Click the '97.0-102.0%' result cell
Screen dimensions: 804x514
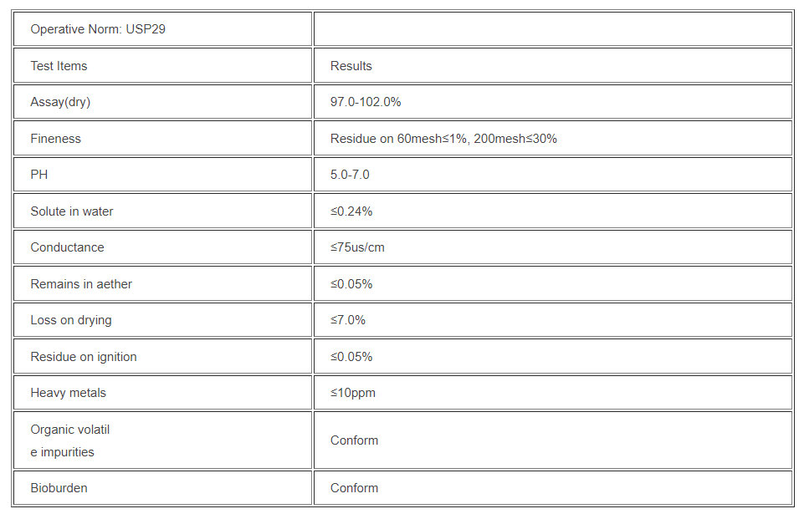pyautogui.click(x=366, y=102)
